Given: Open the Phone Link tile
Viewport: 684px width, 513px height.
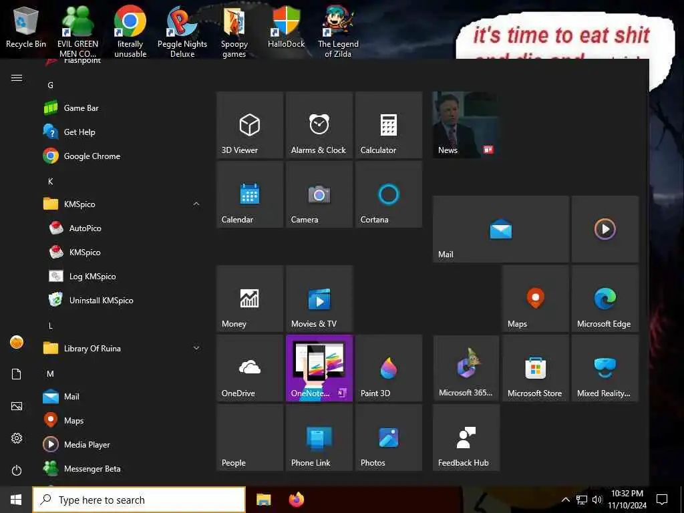Looking at the screenshot, I should pyautogui.click(x=319, y=438).
